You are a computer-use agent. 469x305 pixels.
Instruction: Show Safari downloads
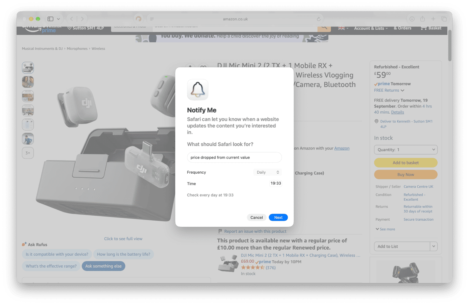tap(412, 19)
